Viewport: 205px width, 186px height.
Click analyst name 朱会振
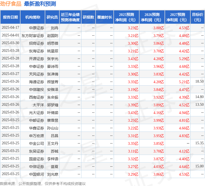[53, 97]
